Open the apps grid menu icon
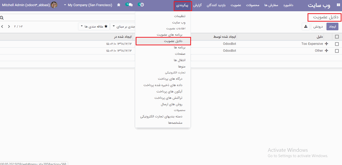This screenshot has width=342, height=165. (338, 5)
